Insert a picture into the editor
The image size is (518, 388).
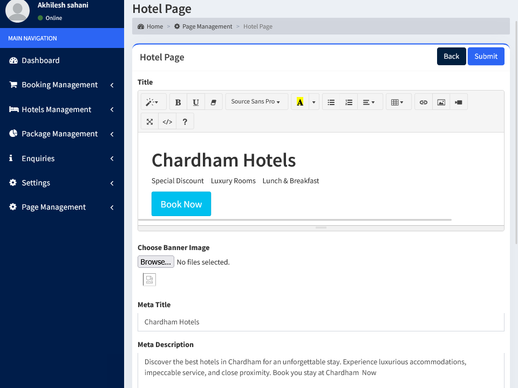(x=441, y=102)
